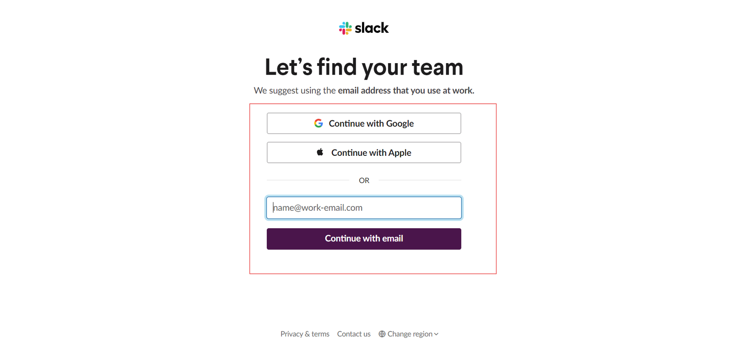The width and height of the screenshot is (737, 356).
Task: Open the Privacy & terms link
Action: [305, 334]
